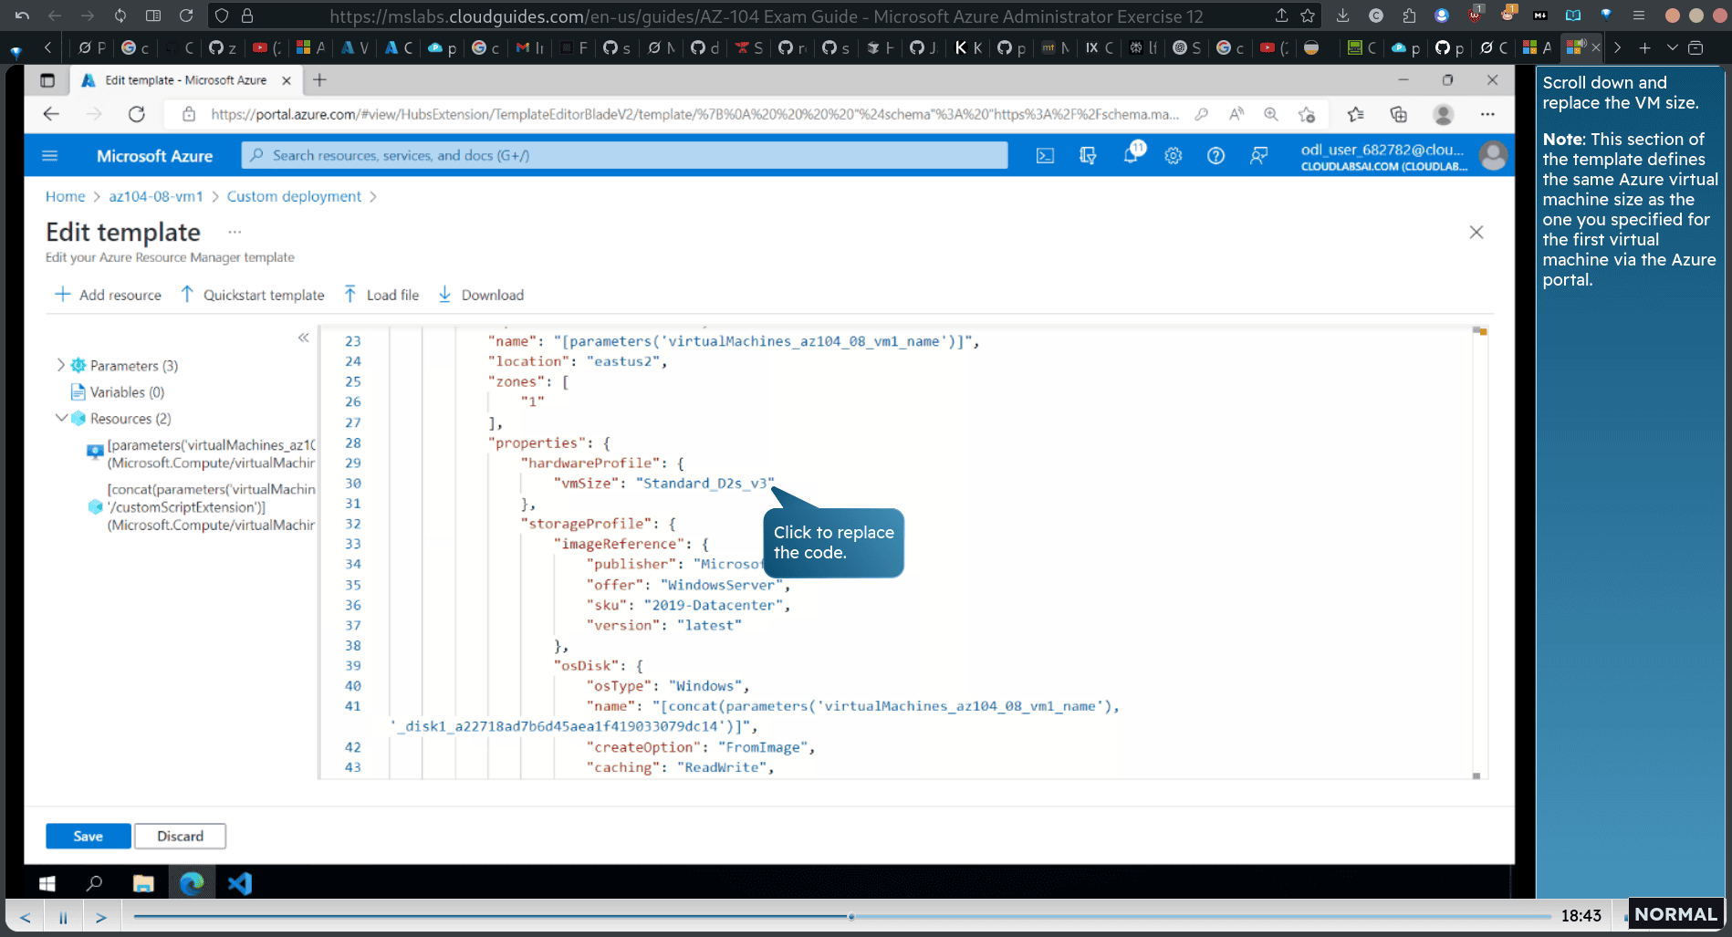Click the guide progress slider
Image resolution: width=1732 pixels, height=937 pixels.
coord(841,916)
